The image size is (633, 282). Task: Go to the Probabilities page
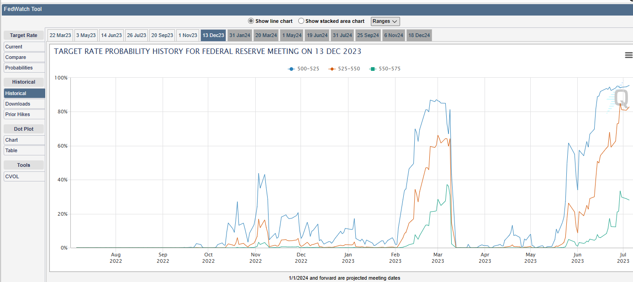24,68
